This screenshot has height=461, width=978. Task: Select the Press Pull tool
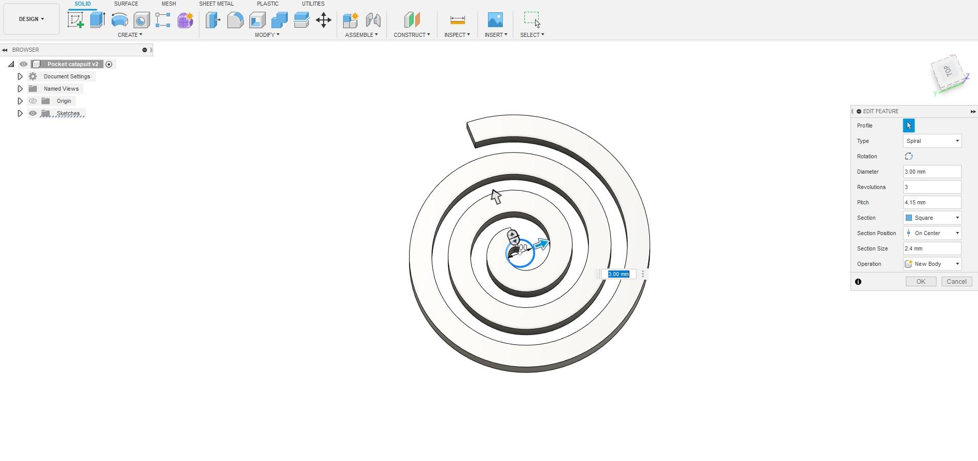pos(212,20)
